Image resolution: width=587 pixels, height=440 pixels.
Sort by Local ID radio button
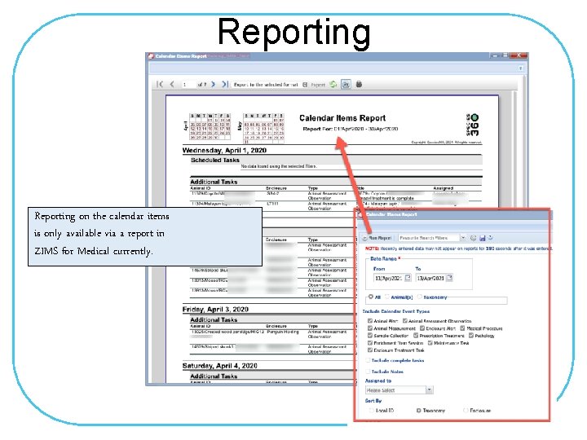coord(372,411)
